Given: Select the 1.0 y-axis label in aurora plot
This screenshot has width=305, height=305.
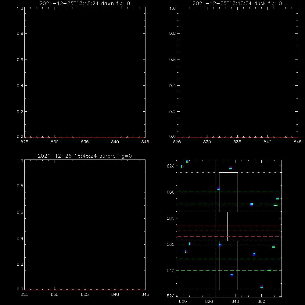Looking at the screenshot, I should point(20,161).
